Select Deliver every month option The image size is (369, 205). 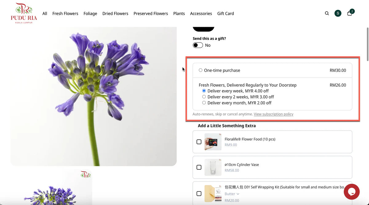click(x=204, y=103)
